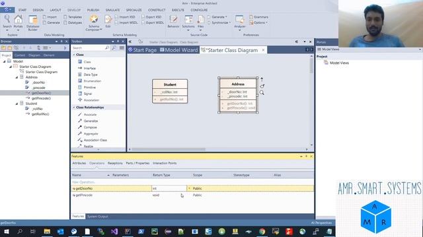Switch to the START ribbon tab

tap(22, 10)
